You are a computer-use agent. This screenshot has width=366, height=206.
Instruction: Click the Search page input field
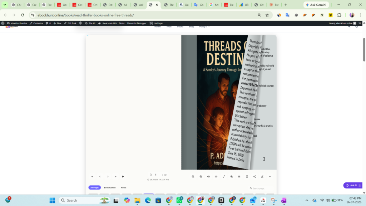coord(261,188)
